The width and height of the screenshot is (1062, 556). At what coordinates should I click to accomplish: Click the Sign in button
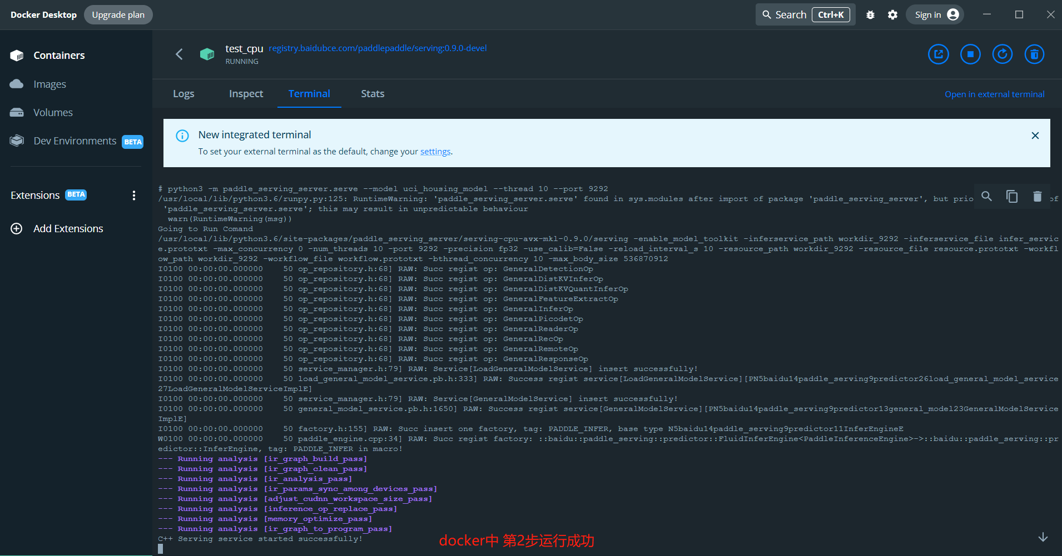935,14
